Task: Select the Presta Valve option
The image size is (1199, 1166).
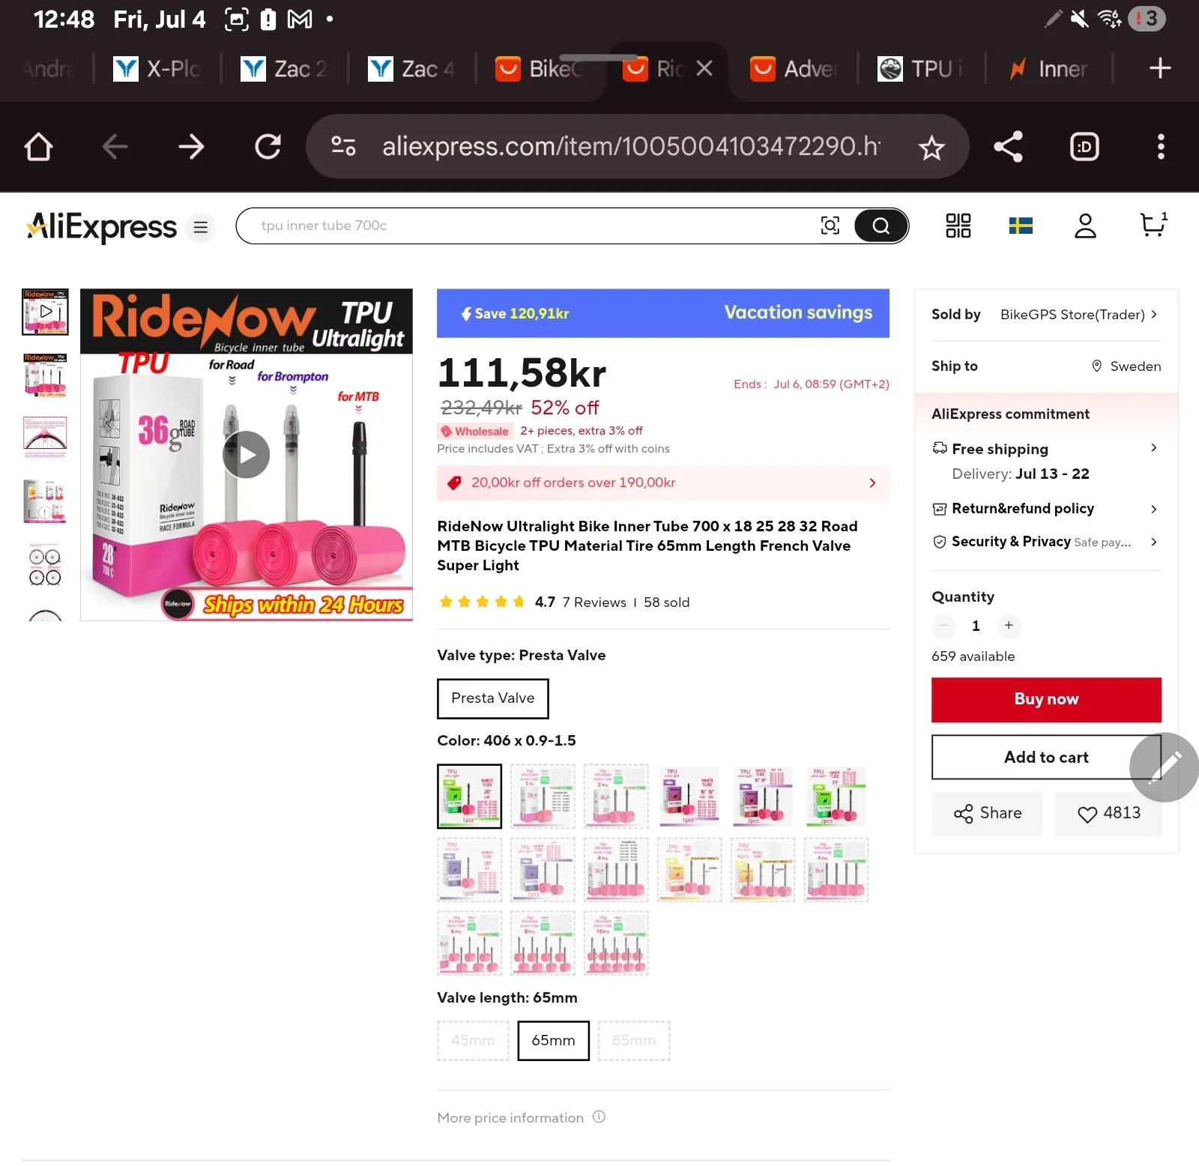Action: coord(492,698)
